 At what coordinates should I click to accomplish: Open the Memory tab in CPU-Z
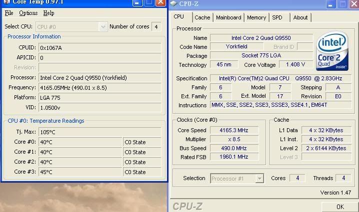click(256, 17)
